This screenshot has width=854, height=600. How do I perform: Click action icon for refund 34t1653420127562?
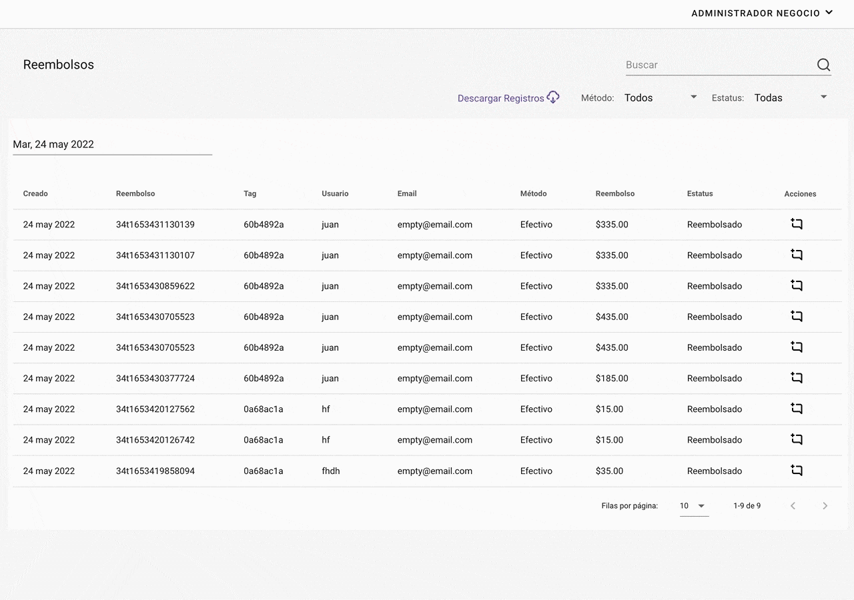tap(797, 409)
